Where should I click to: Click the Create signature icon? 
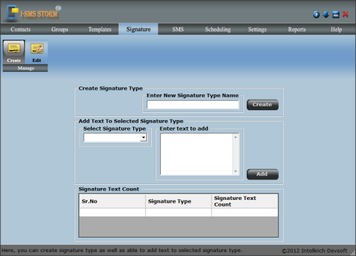[14, 51]
